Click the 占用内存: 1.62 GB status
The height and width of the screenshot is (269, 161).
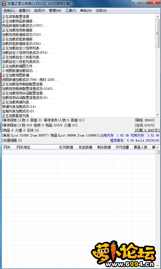pyautogui.click(x=115, y=136)
